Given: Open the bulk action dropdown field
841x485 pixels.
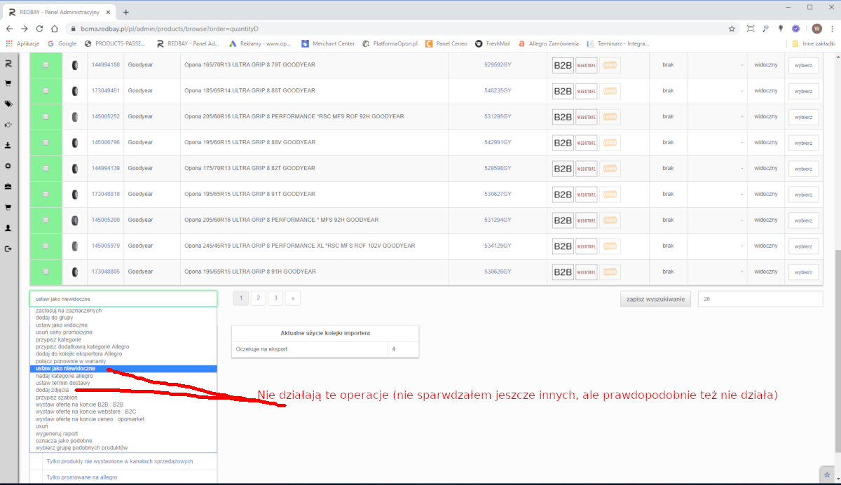Looking at the screenshot, I should (123, 299).
